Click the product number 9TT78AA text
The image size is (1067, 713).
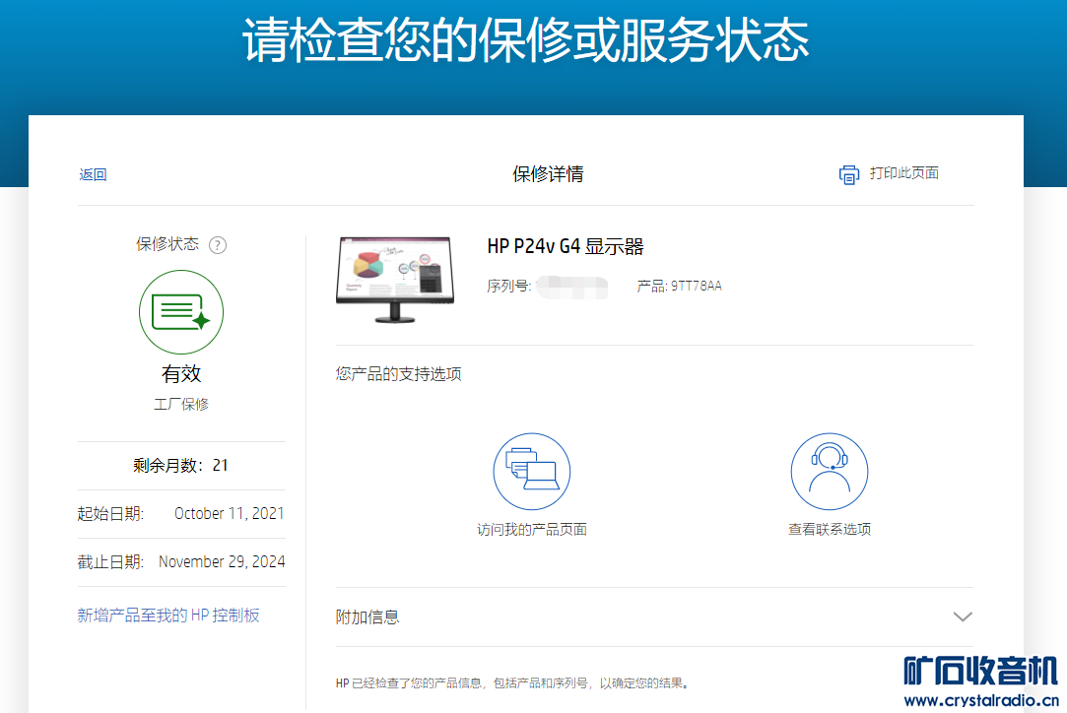point(697,286)
